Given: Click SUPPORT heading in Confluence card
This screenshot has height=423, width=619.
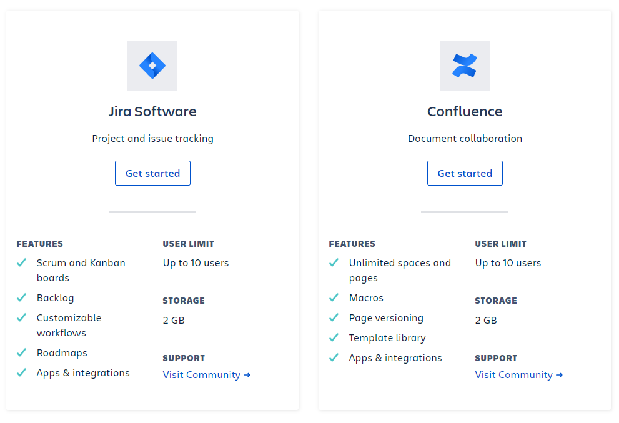Looking at the screenshot, I should [496, 358].
